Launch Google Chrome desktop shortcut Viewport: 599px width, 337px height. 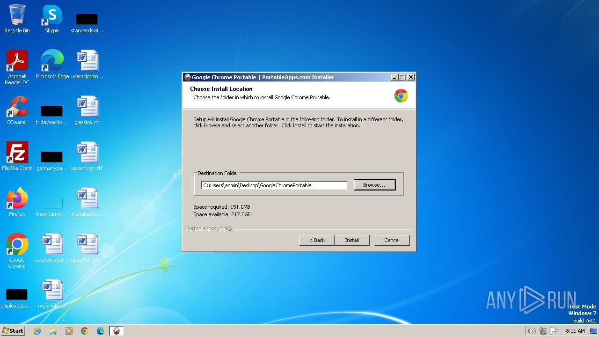click(x=17, y=250)
